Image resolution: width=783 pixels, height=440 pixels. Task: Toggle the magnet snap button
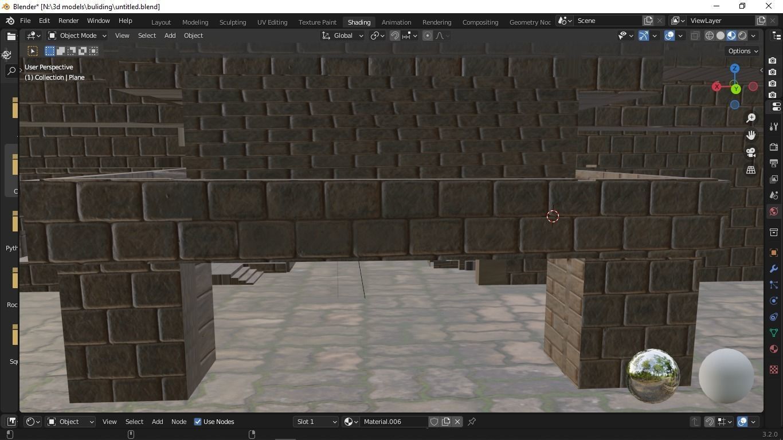click(x=395, y=36)
